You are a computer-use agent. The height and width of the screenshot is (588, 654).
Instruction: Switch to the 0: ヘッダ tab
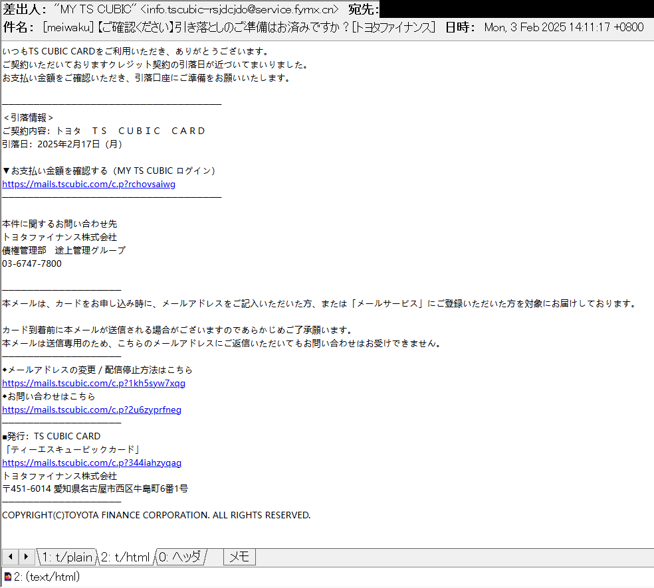(x=181, y=557)
